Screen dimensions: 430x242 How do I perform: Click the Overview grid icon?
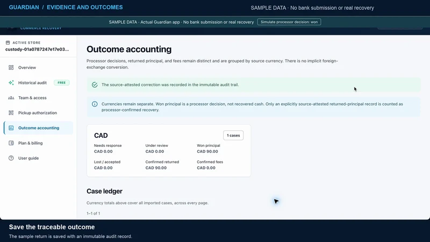tap(11, 68)
